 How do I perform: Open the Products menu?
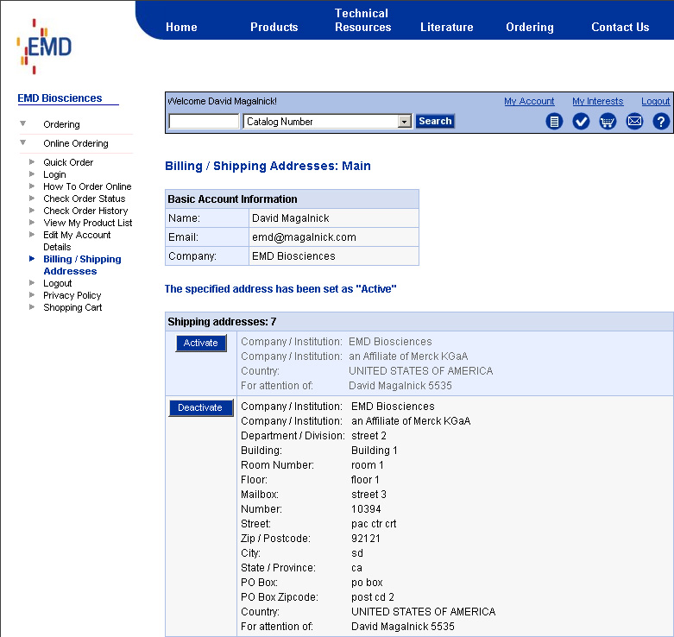[274, 27]
